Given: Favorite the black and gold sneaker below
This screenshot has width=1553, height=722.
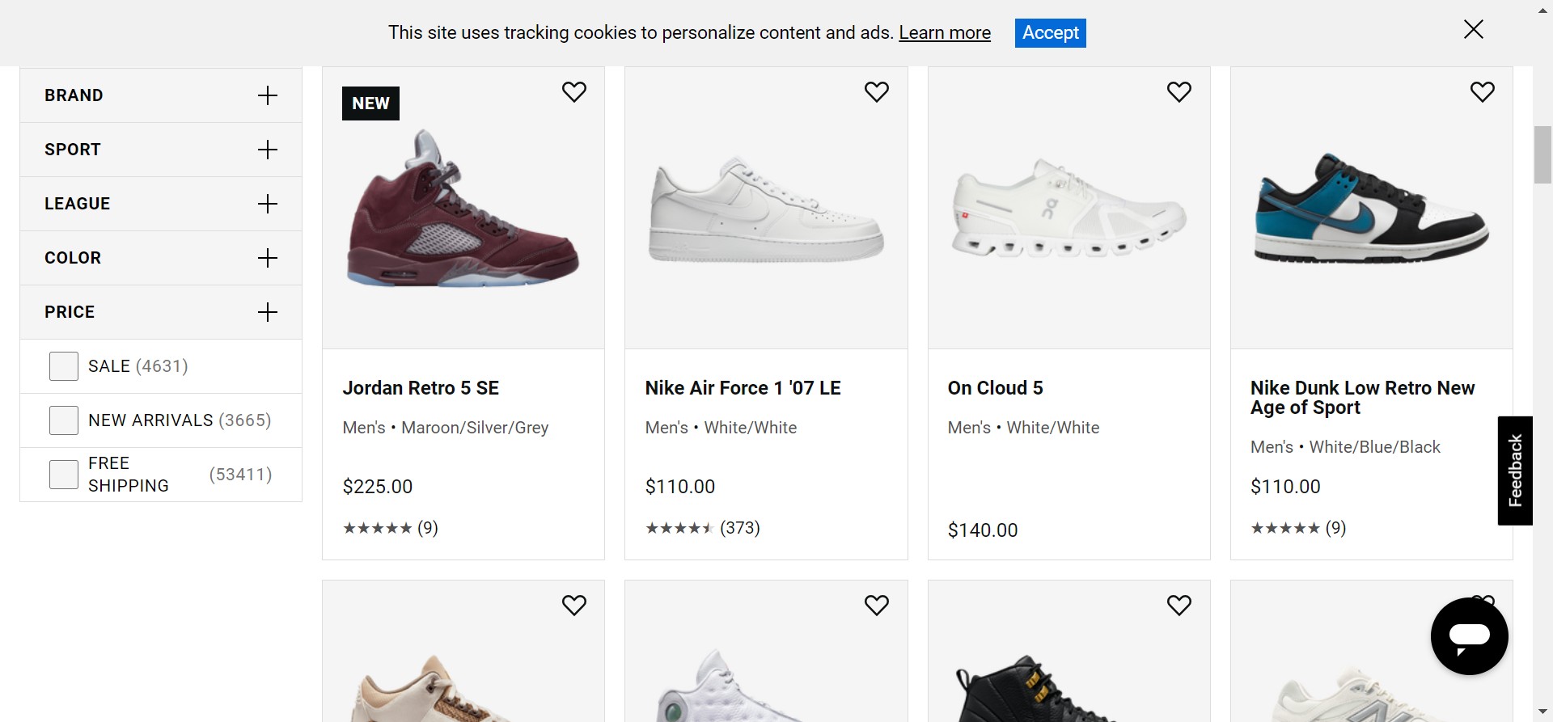Looking at the screenshot, I should tap(1179, 605).
